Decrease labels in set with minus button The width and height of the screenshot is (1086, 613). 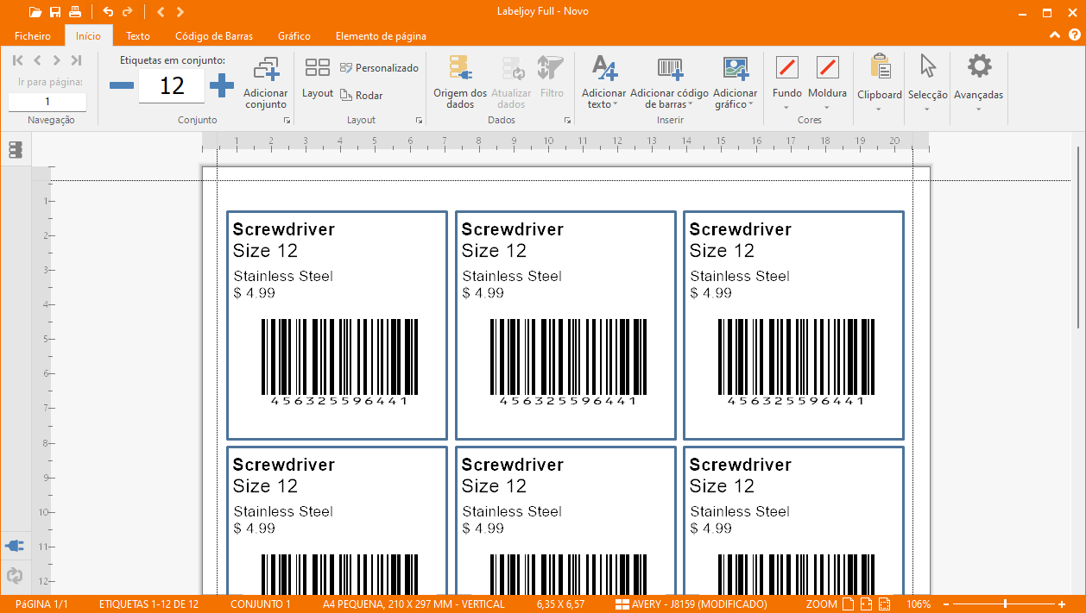point(122,85)
